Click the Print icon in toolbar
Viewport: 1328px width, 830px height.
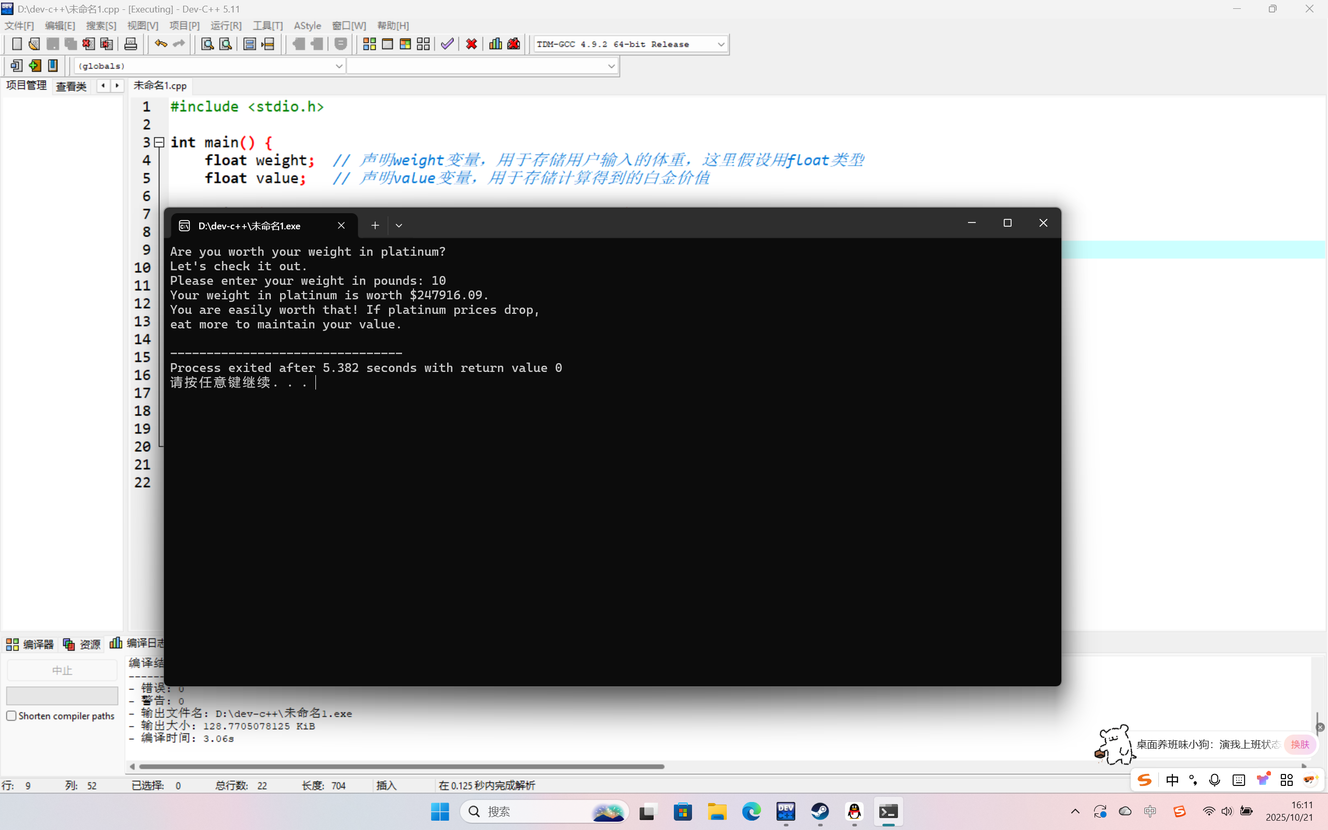click(x=131, y=44)
